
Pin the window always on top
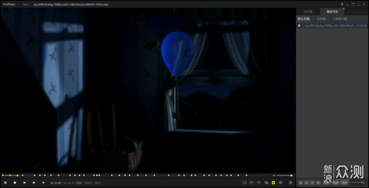[x=342, y=4]
